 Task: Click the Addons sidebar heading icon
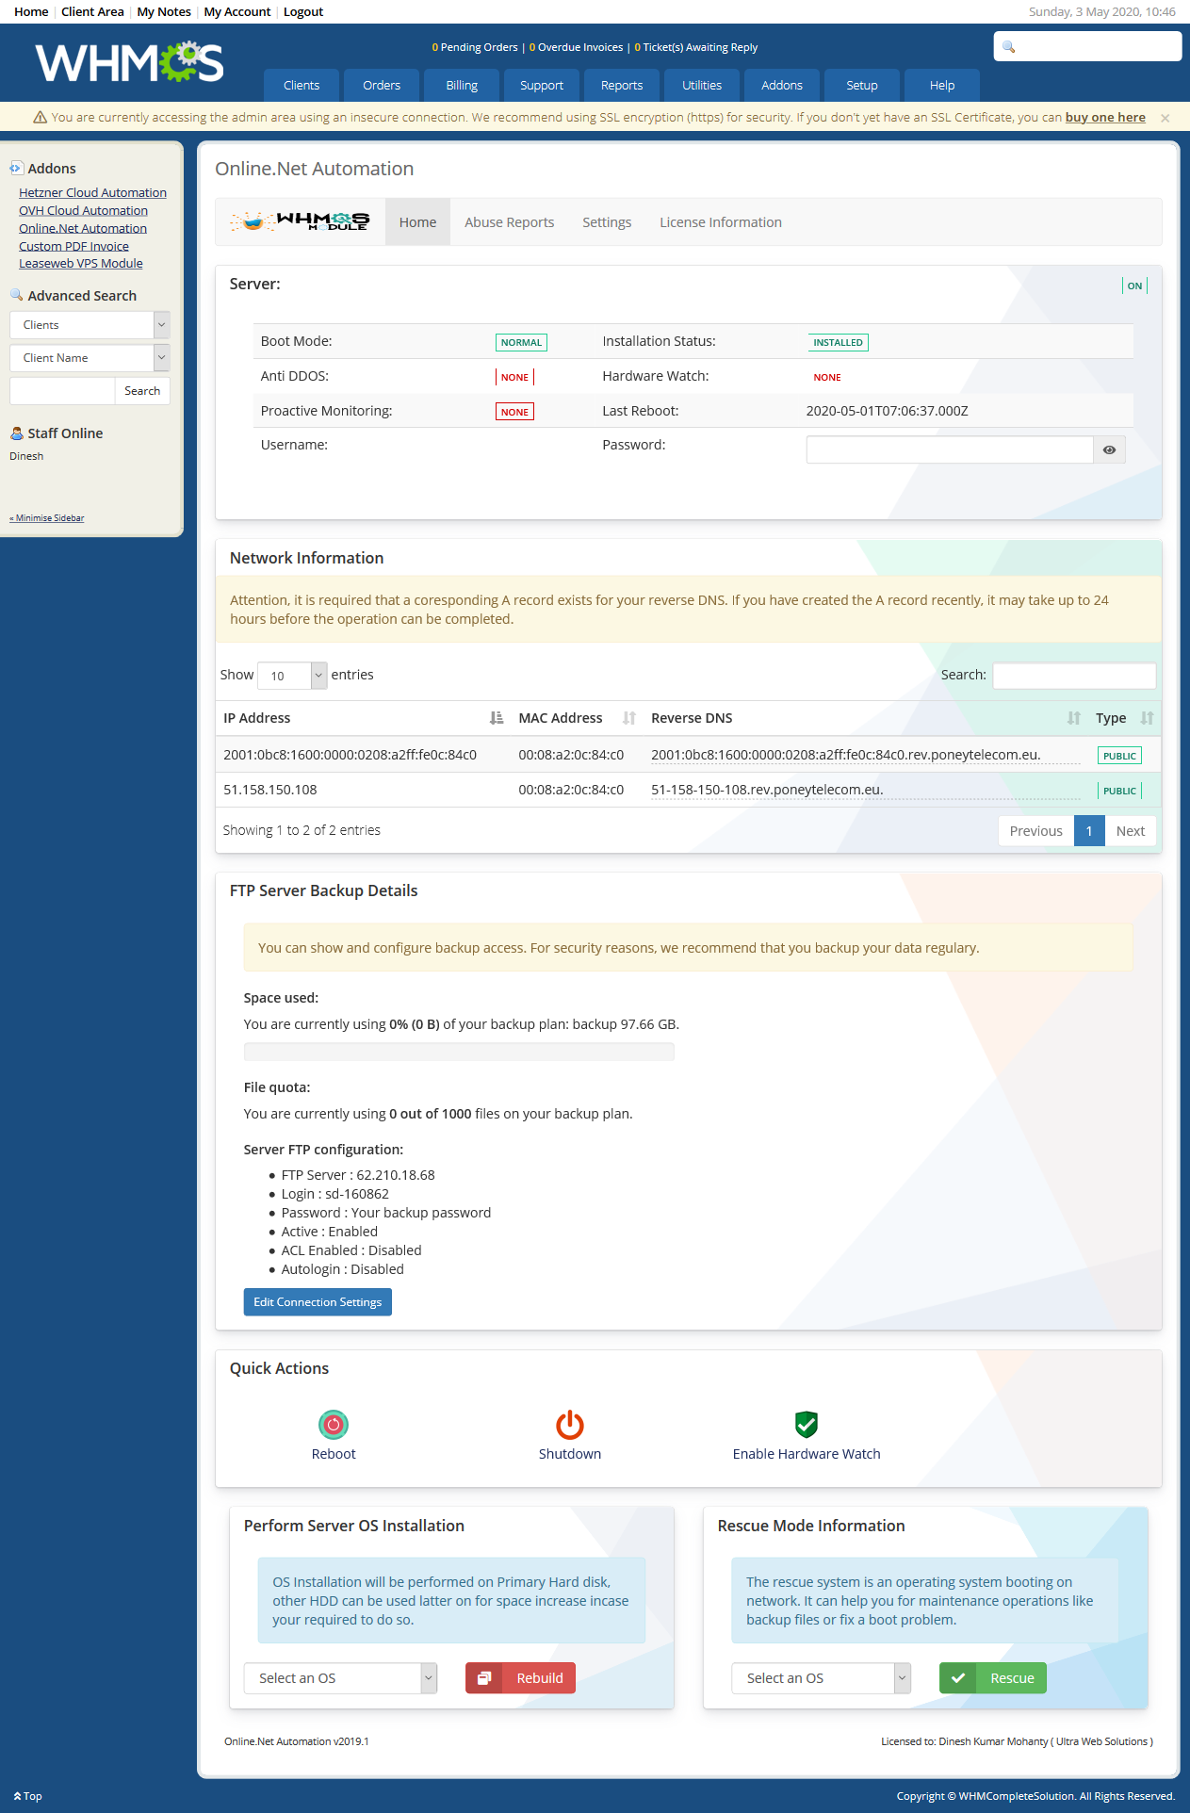click(x=16, y=169)
